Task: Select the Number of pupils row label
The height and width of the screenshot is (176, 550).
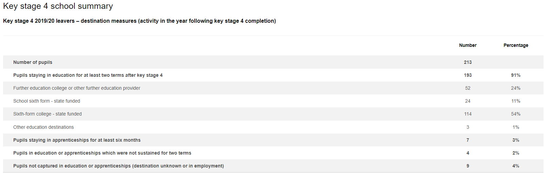Action: tap(33, 62)
